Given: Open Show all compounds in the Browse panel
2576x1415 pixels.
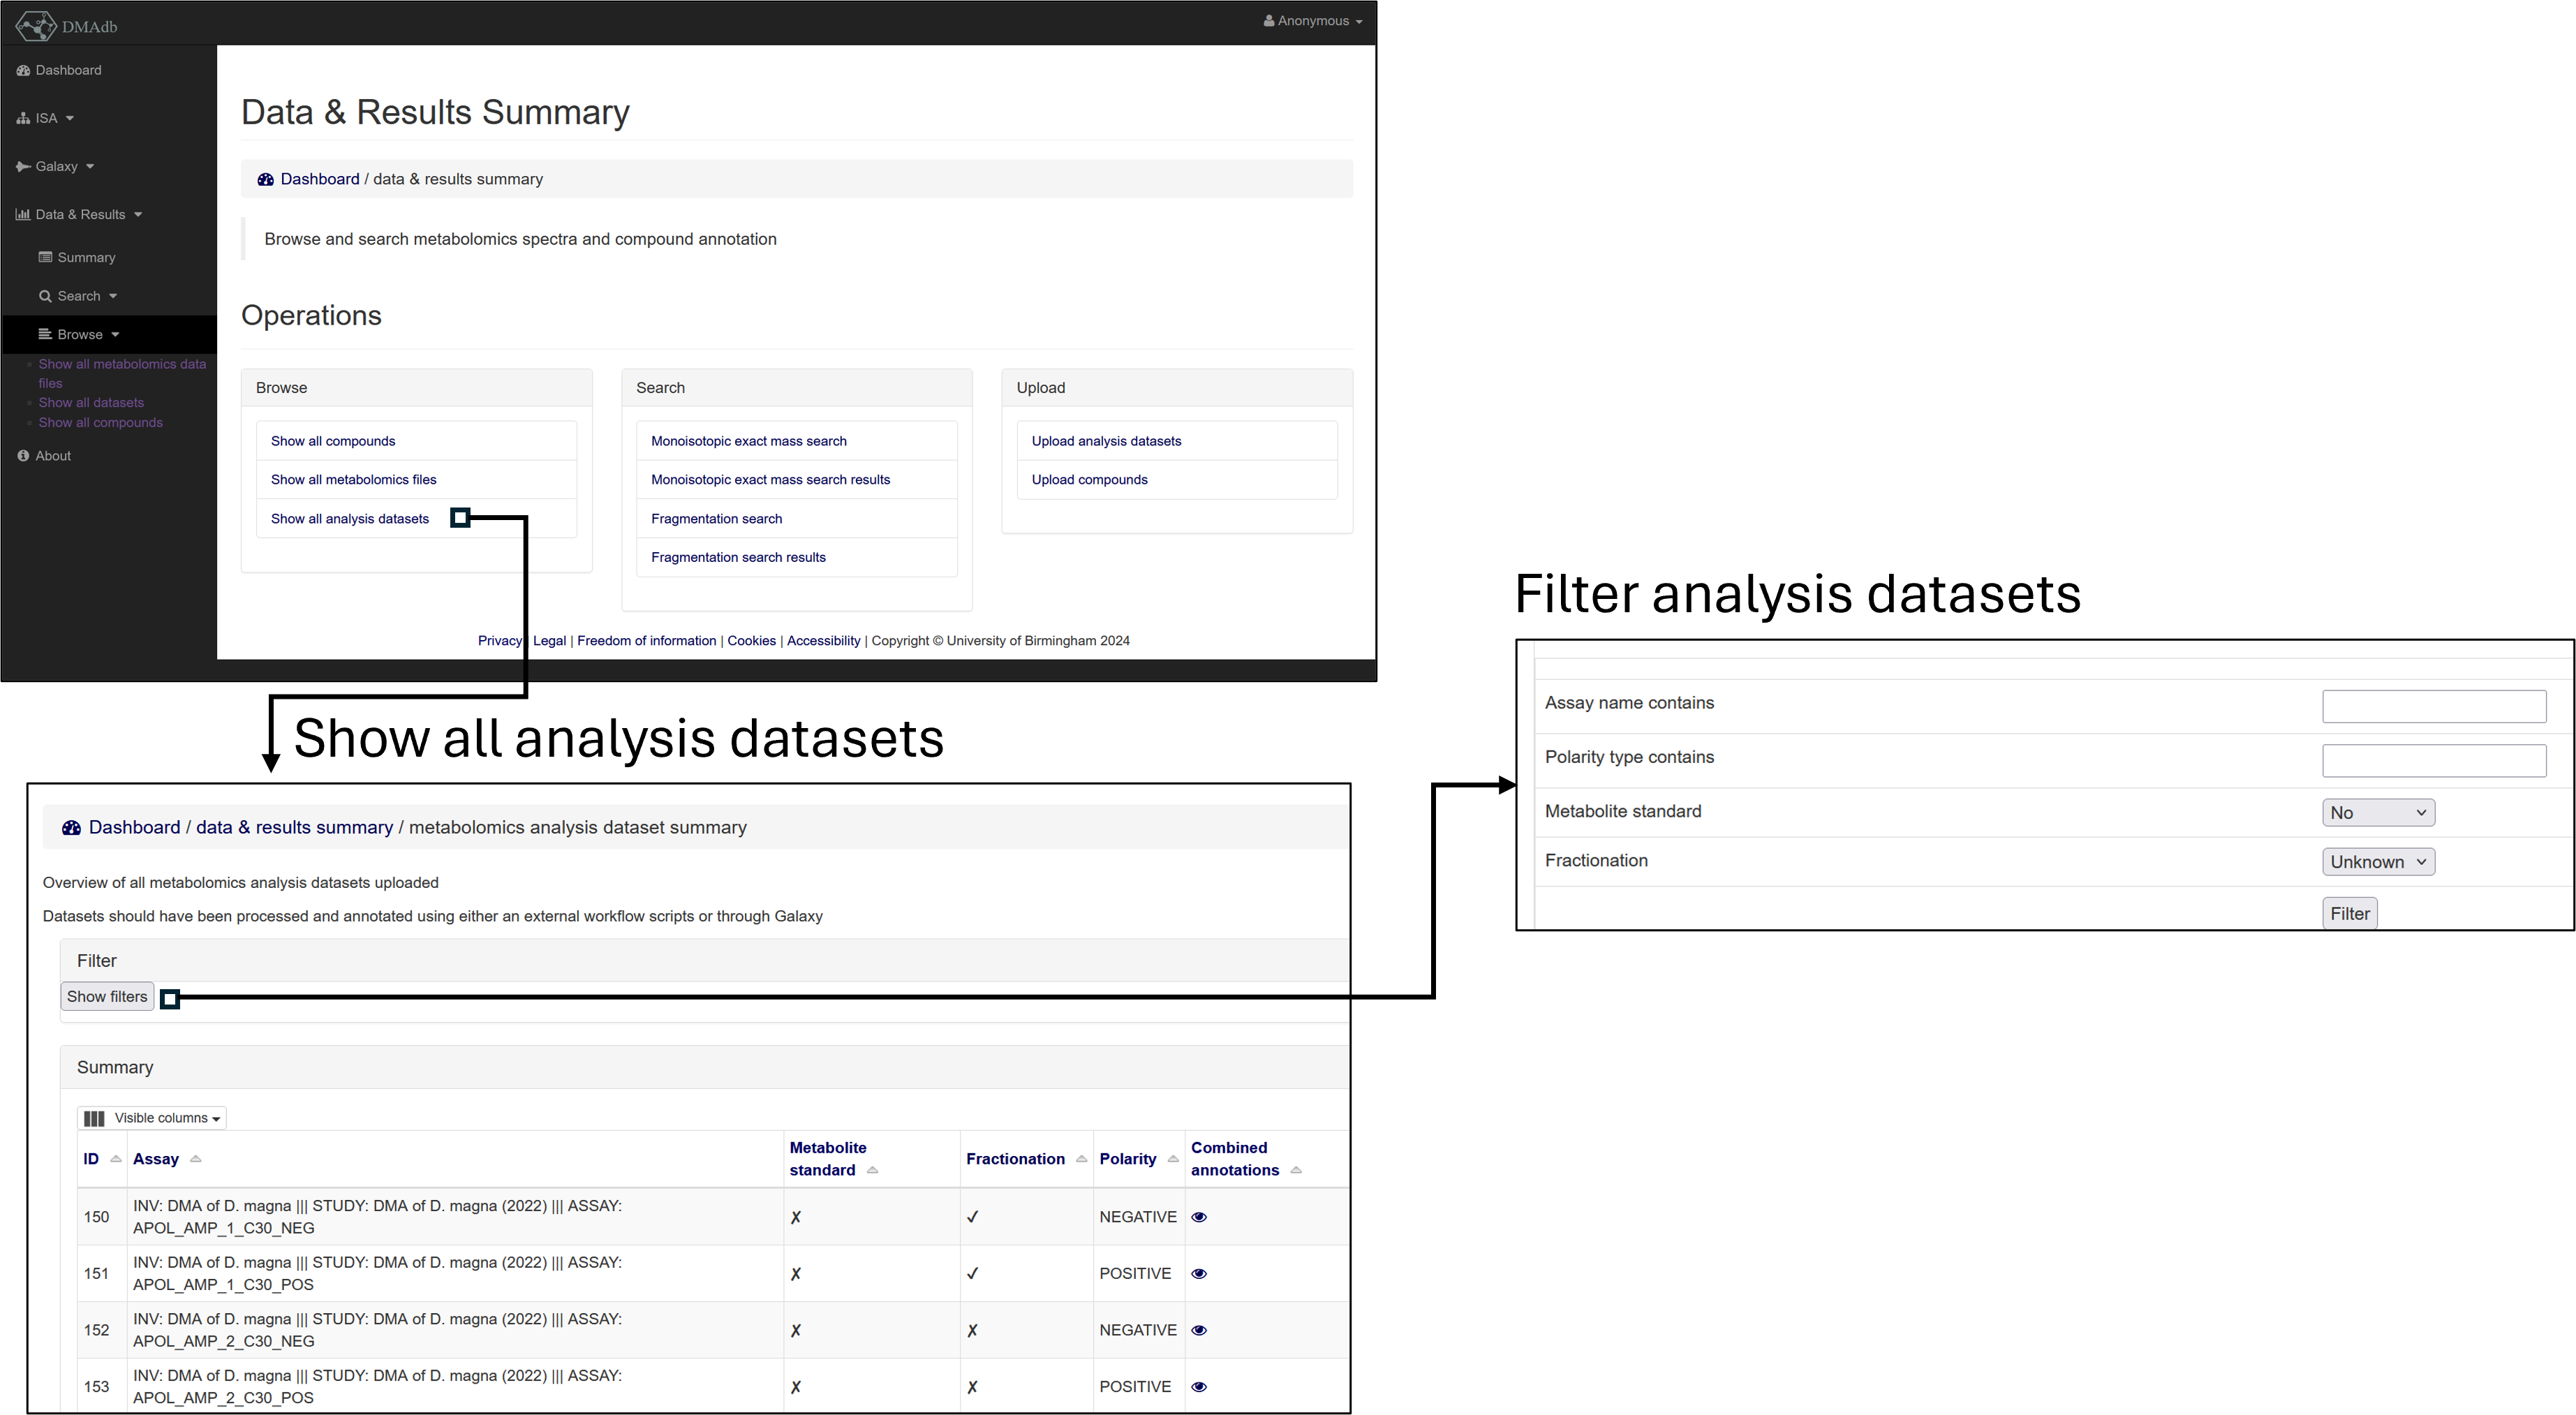Looking at the screenshot, I should pos(333,441).
